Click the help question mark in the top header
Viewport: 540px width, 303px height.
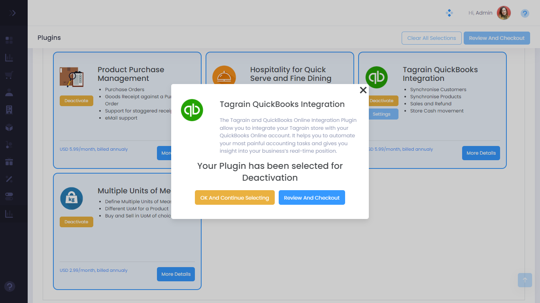point(525,13)
